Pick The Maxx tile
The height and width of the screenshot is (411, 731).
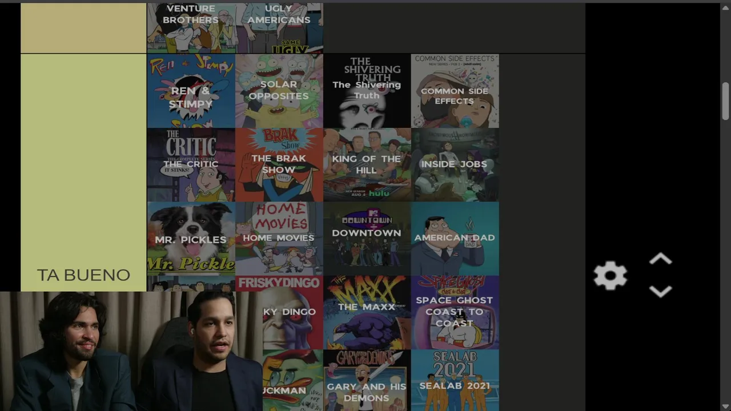367,312
